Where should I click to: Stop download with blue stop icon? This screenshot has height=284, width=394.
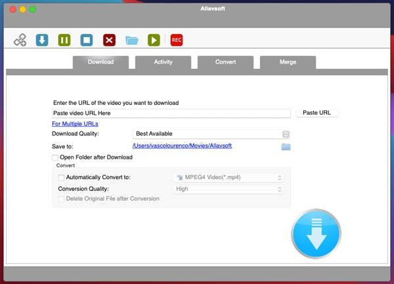pos(87,40)
